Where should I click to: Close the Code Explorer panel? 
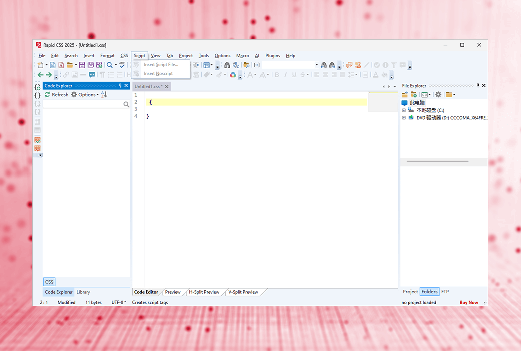126,86
